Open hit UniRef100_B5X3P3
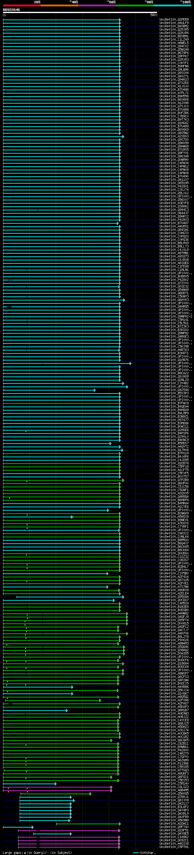194x855 pixels. (x=174, y=393)
